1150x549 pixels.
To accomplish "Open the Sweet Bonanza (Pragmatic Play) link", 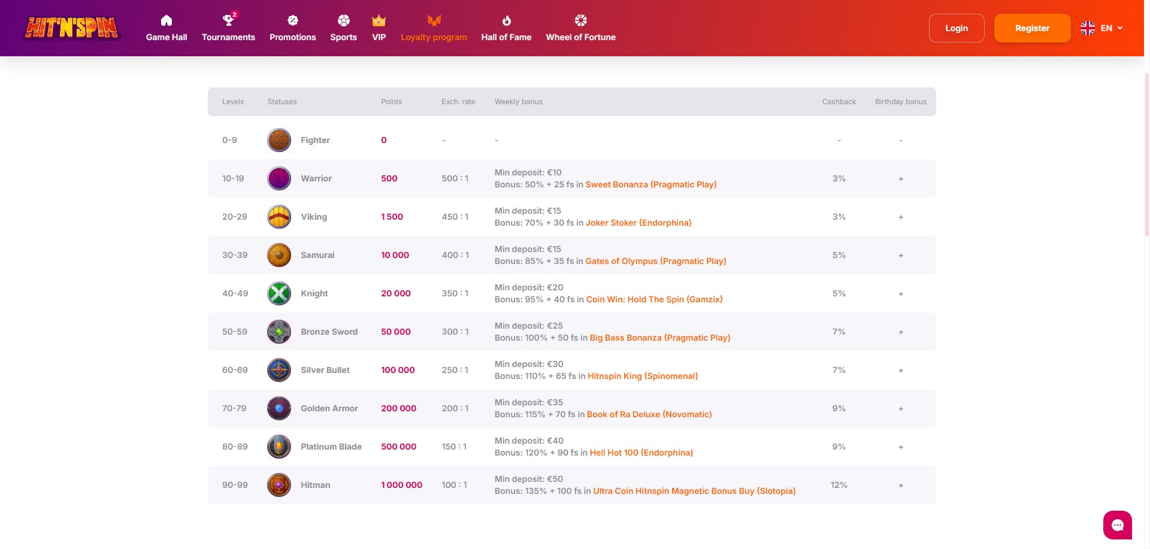I will point(650,184).
